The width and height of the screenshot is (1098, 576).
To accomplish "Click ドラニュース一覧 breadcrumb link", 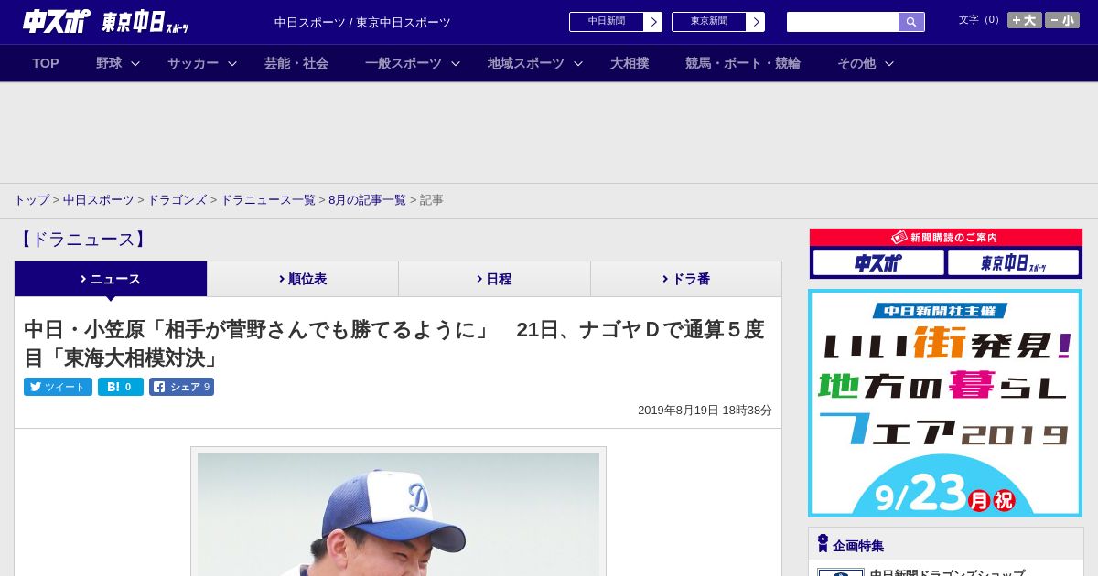I will coord(268,200).
